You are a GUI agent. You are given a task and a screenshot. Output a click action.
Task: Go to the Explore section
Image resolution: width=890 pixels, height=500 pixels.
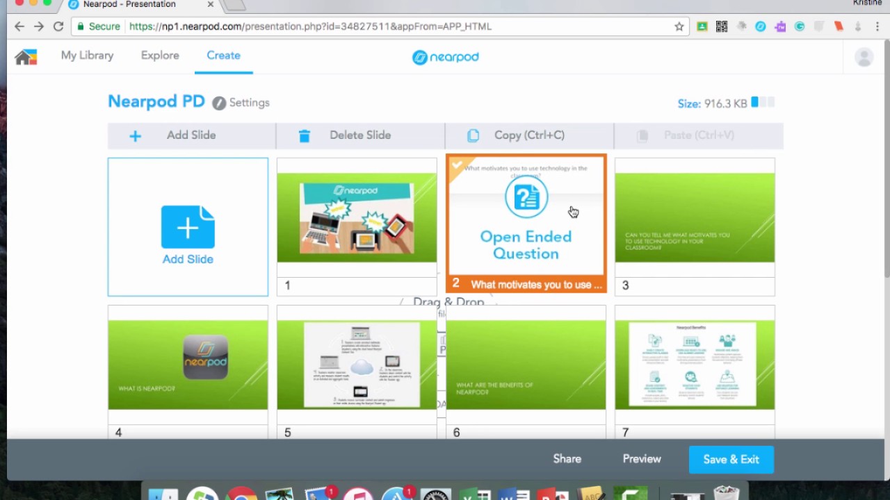pos(160,56)
